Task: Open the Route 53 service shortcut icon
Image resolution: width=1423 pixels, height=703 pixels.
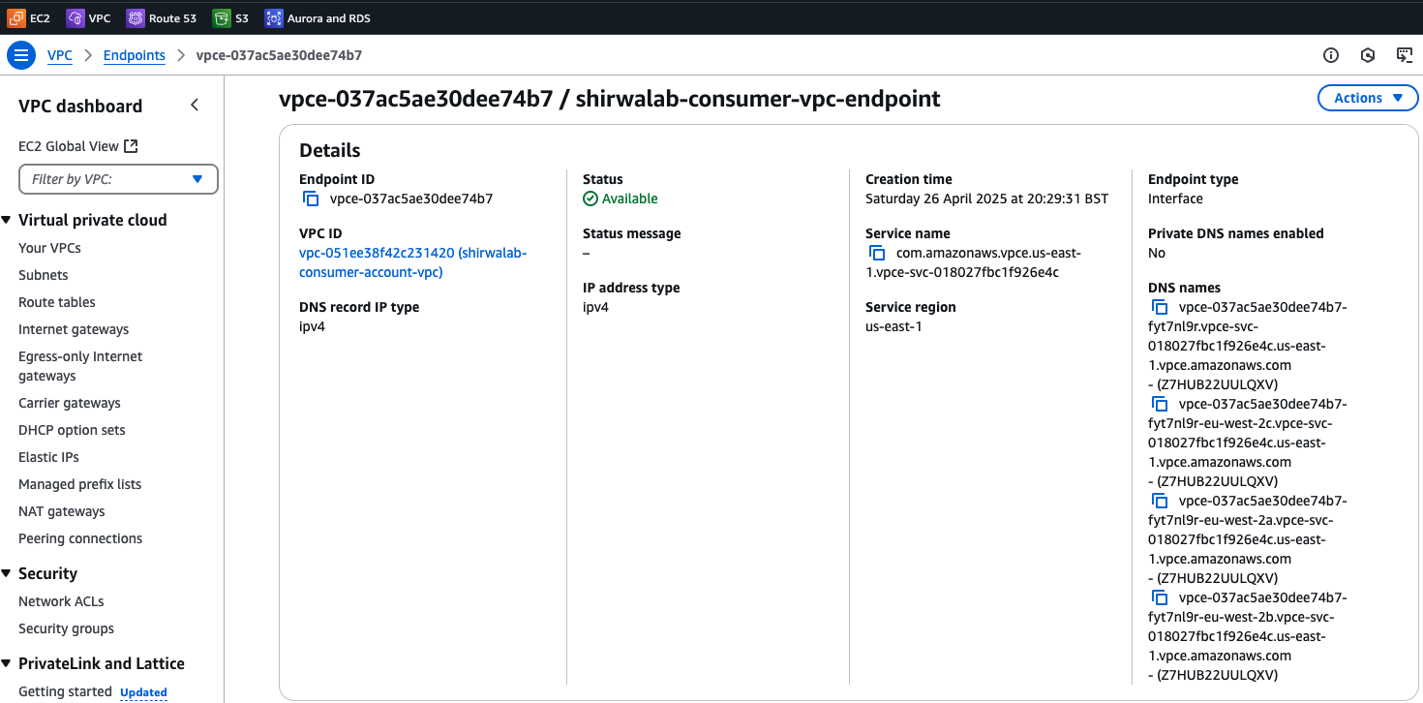Action: click(x=136, y=17)
